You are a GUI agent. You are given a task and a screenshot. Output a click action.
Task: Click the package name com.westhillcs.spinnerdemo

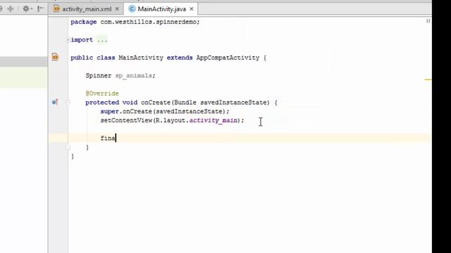click(148, 22)
